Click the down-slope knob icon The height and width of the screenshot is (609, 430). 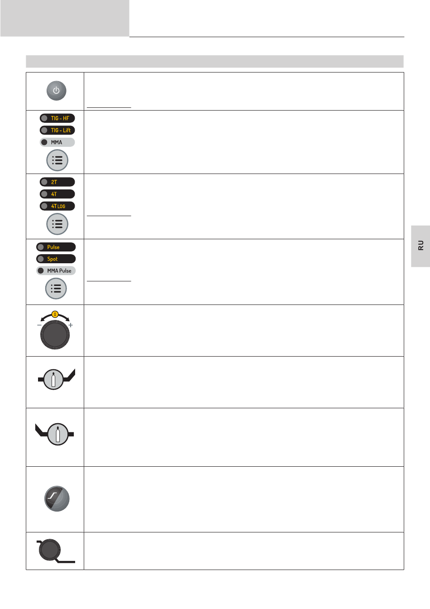[x=49, y=550]
